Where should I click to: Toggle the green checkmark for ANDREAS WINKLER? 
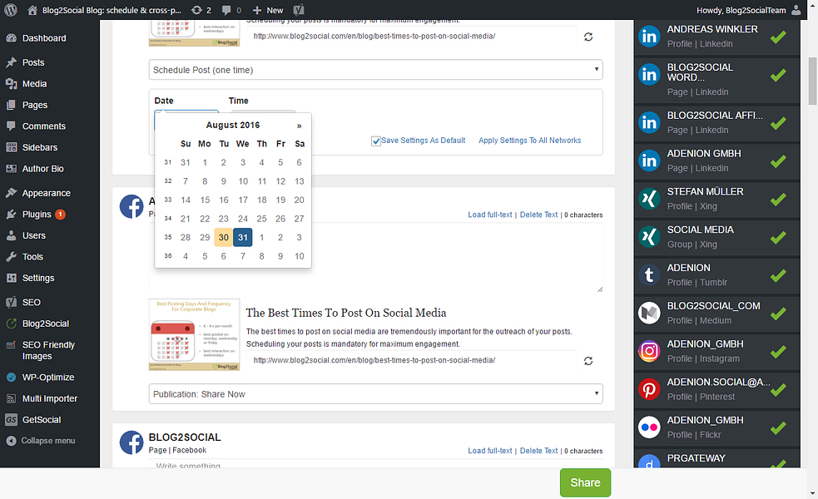pyautogui.click(x=777, y=37)
